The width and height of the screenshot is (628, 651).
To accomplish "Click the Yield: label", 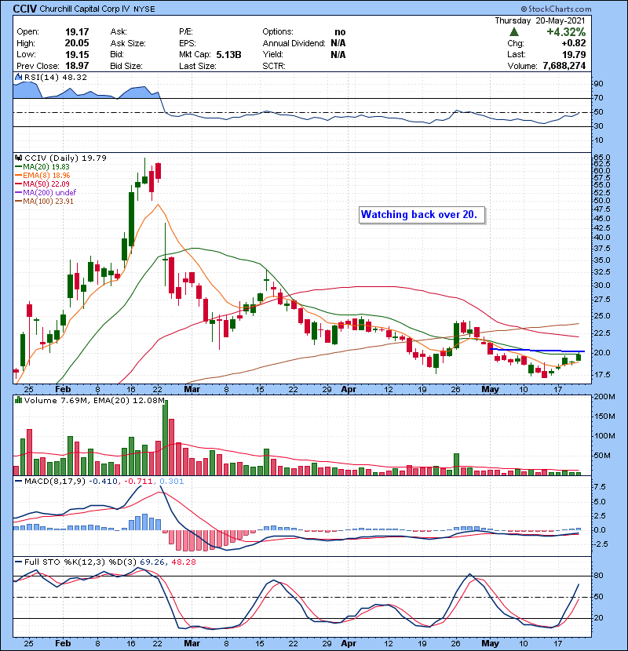I will pos(272,54).
